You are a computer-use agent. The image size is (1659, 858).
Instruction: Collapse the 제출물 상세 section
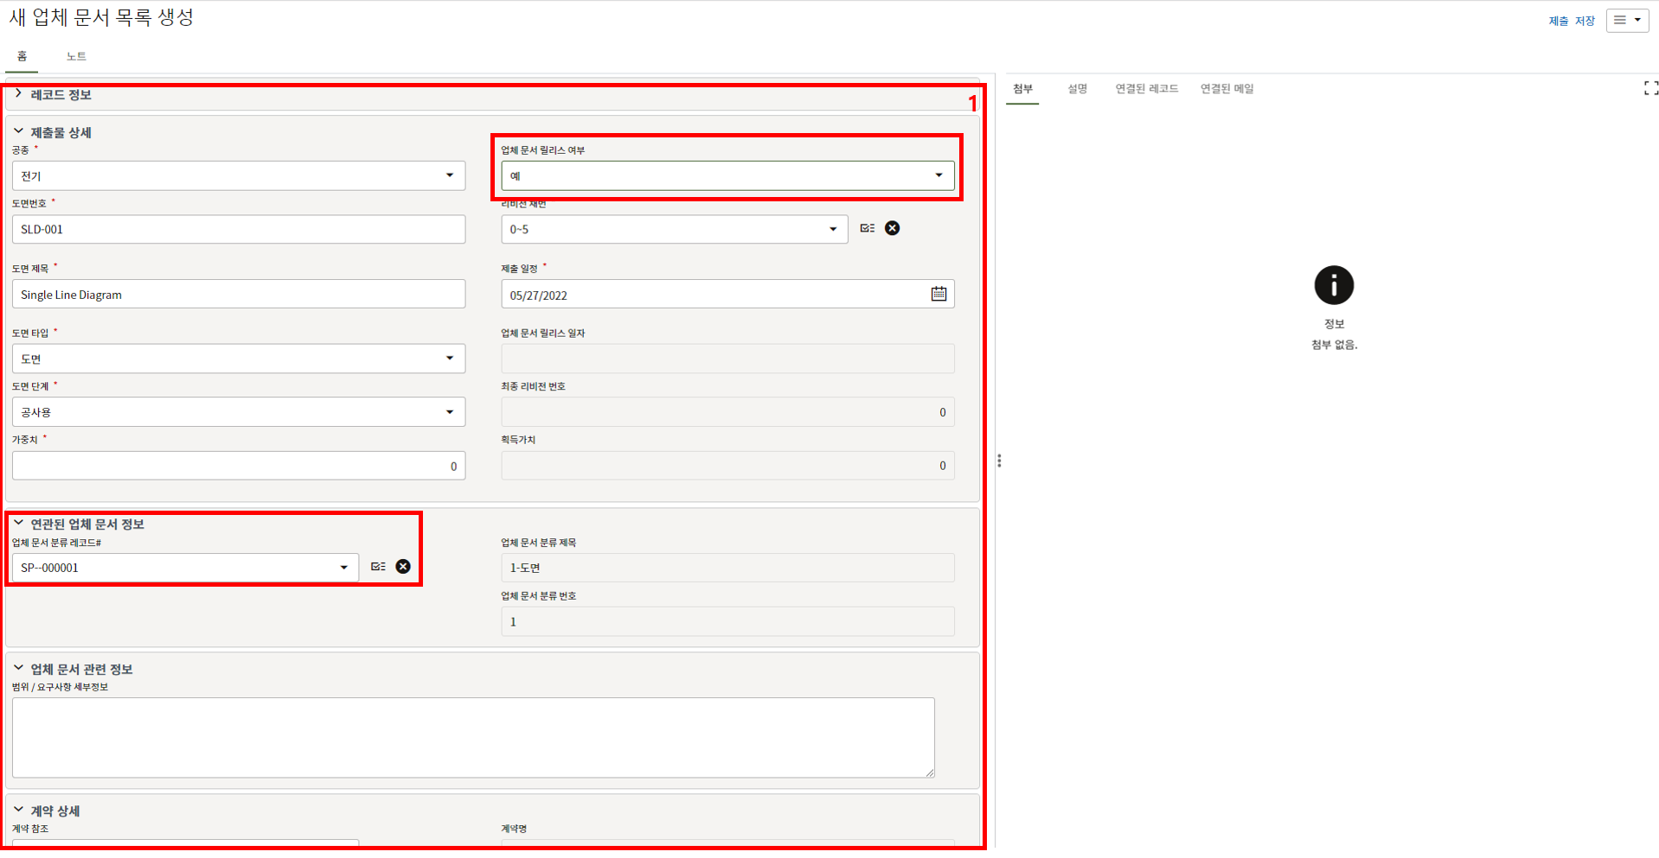click(x=19, y=132)
